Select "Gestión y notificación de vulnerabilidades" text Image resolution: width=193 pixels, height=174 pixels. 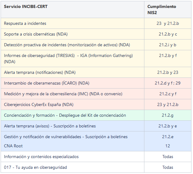click(x=66, y=137)
